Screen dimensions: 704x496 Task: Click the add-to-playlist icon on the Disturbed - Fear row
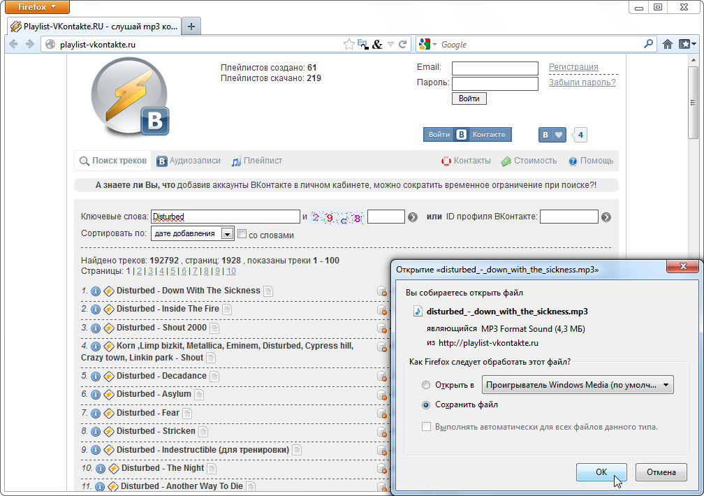[381, 414]
